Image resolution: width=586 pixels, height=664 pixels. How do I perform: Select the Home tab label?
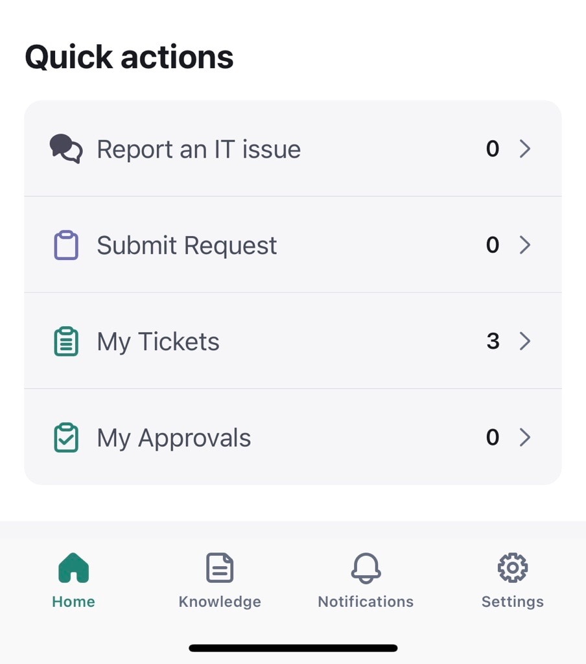tap(74, 602)
